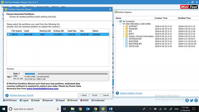Open MiniTool Facebook page icon
Screen dimensions: 199x112
(187, 100)
